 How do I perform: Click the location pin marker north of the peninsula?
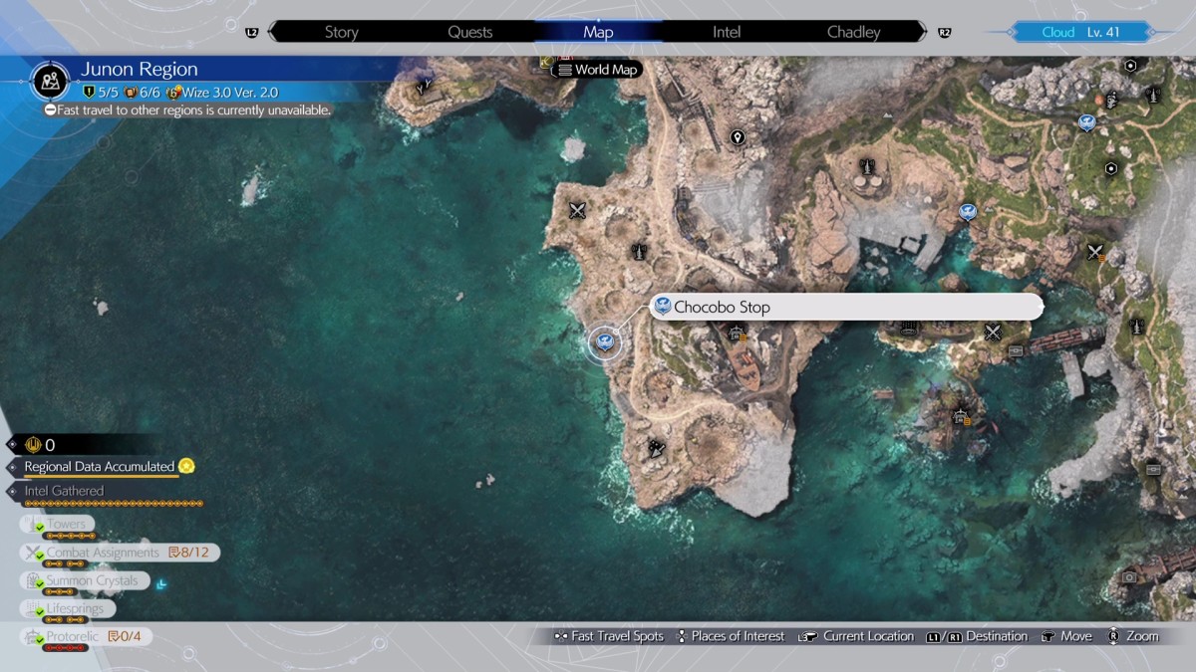(738, 137)
